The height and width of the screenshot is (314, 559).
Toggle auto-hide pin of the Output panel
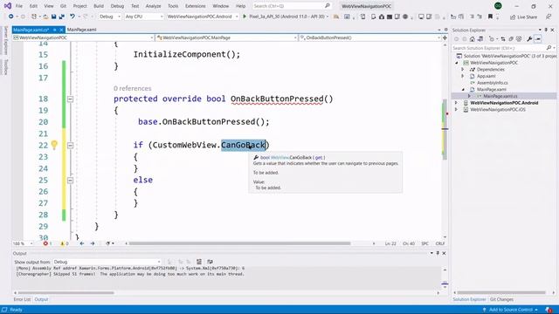(x=438, y=253)
